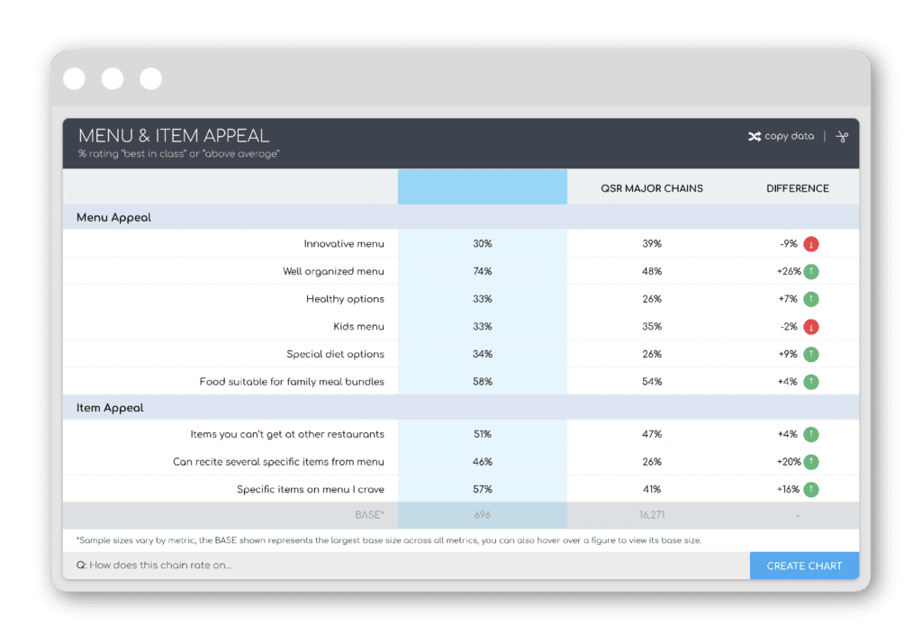Collapse the Item Appeal section
The image size is (922, 643).
tap(113, 407)
